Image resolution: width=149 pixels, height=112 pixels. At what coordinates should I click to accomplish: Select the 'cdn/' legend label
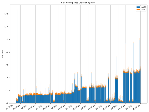143,10
